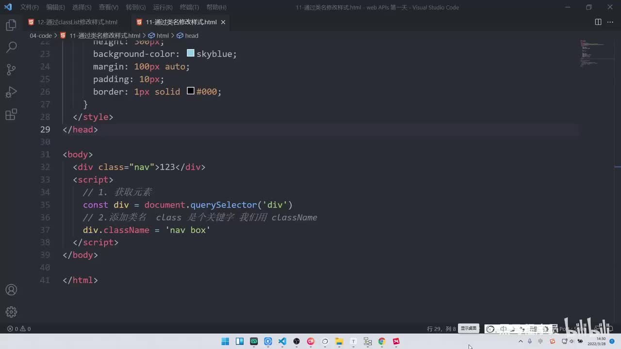Open the blue K app in taskbar
The height and width of the screenshot is (349, 621).
(x=268, y=341)
